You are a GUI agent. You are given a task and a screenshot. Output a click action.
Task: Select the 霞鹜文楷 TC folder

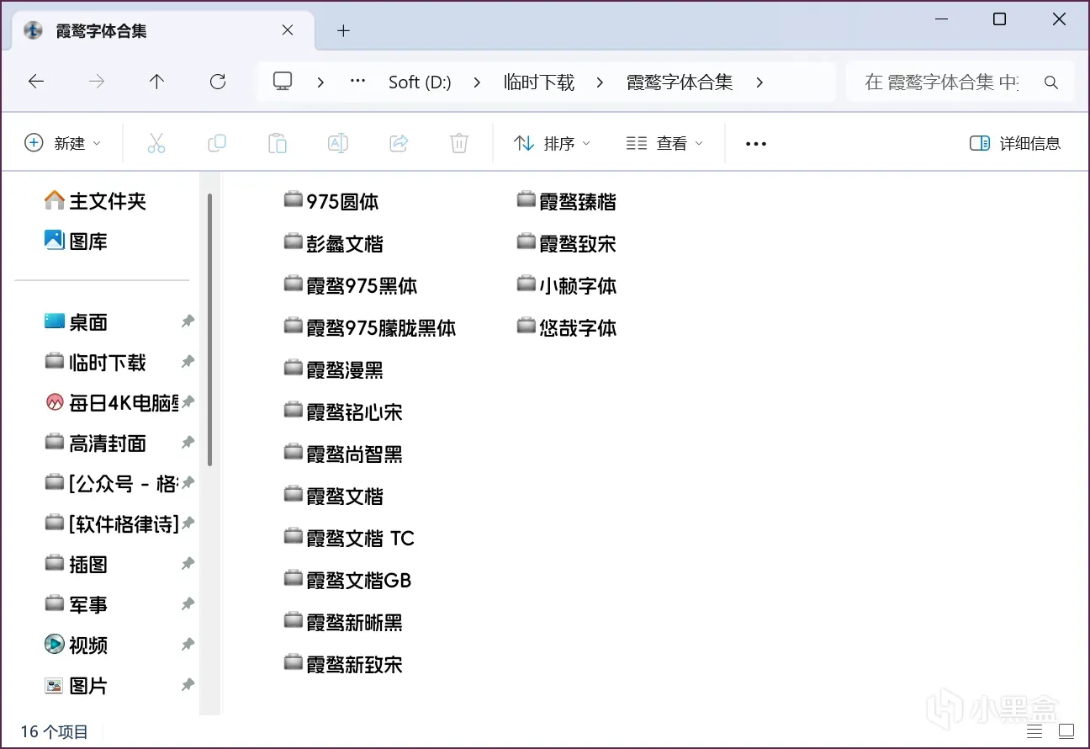[349, 539]
